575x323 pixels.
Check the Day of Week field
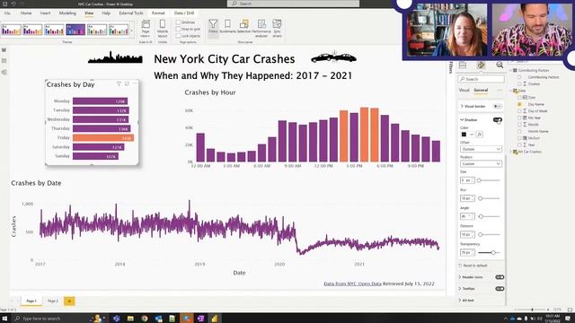pos(519,111)
